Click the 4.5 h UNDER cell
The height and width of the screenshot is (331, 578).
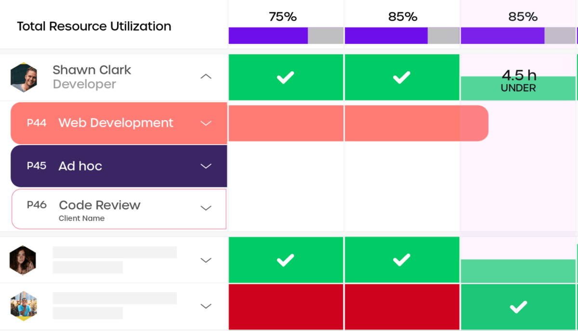pyautogui.click(x=519, y=81)
